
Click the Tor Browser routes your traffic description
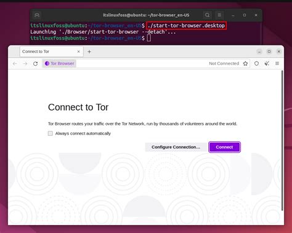(x=142, y=124)
